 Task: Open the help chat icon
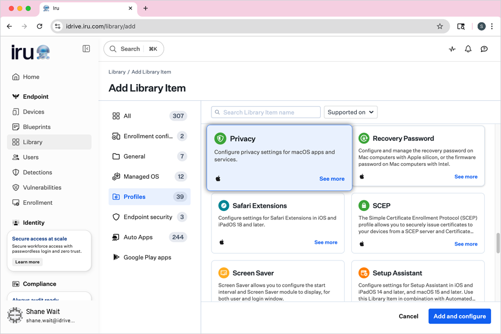click(x=484, y=49)
